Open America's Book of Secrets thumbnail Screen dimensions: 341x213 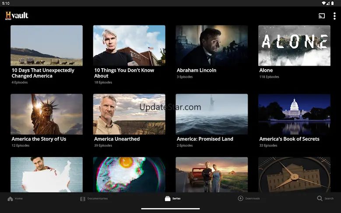[294, 114]
